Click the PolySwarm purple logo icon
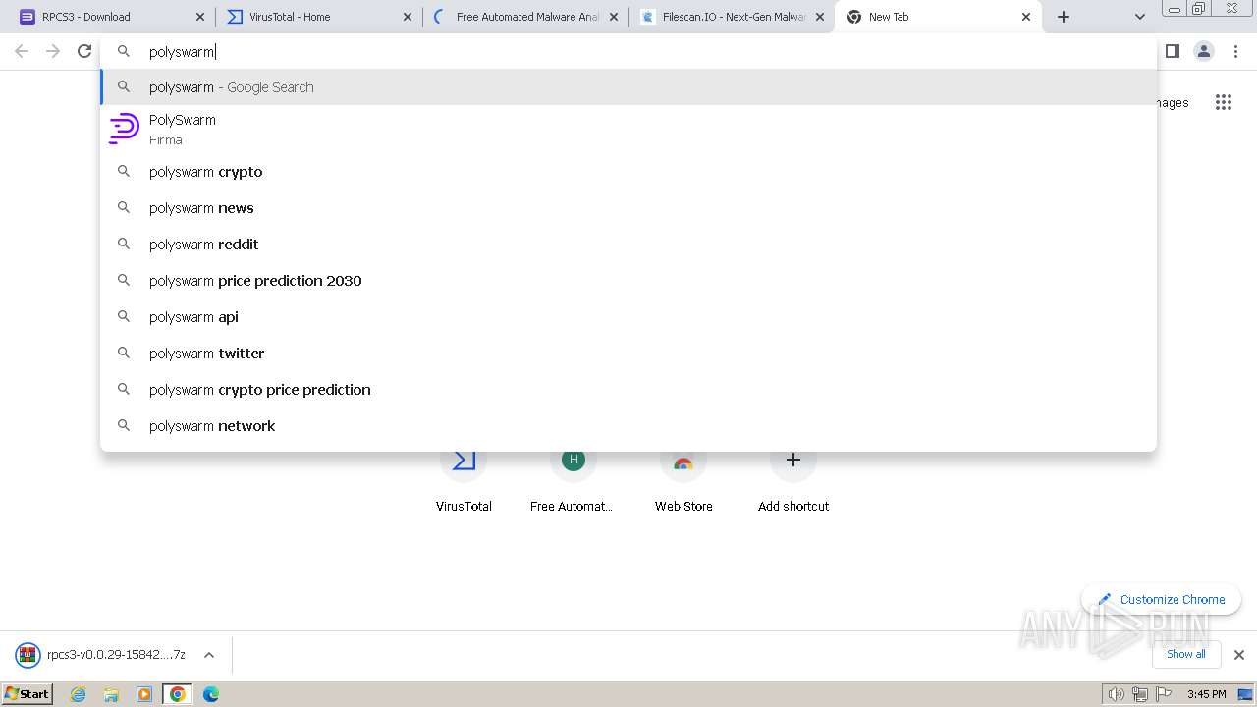The width and height of the screenshot is (1257, 707). point(124,130)
